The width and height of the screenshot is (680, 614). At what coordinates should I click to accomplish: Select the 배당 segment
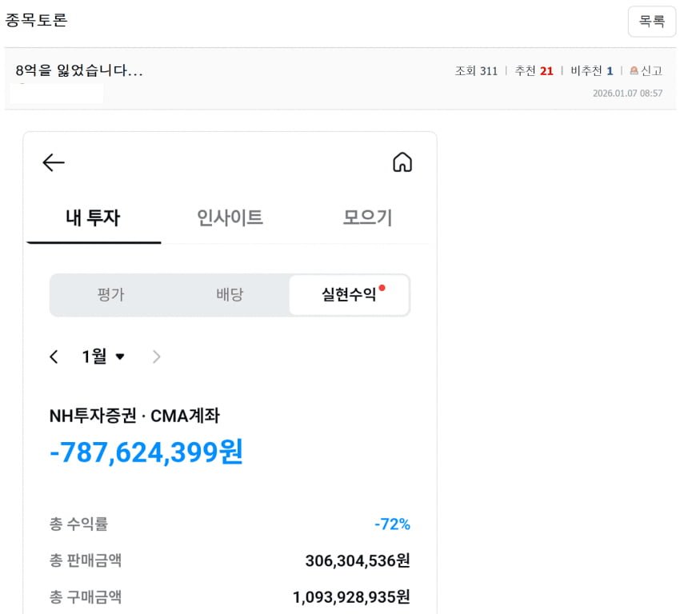tap(230, 294)
